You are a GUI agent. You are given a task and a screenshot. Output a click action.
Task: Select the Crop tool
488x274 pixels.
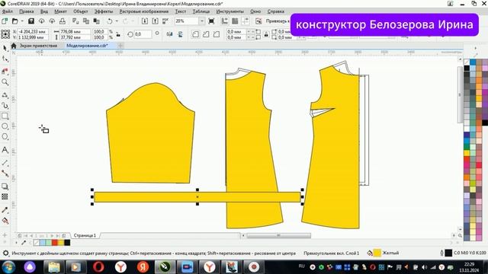coord(5,71)
